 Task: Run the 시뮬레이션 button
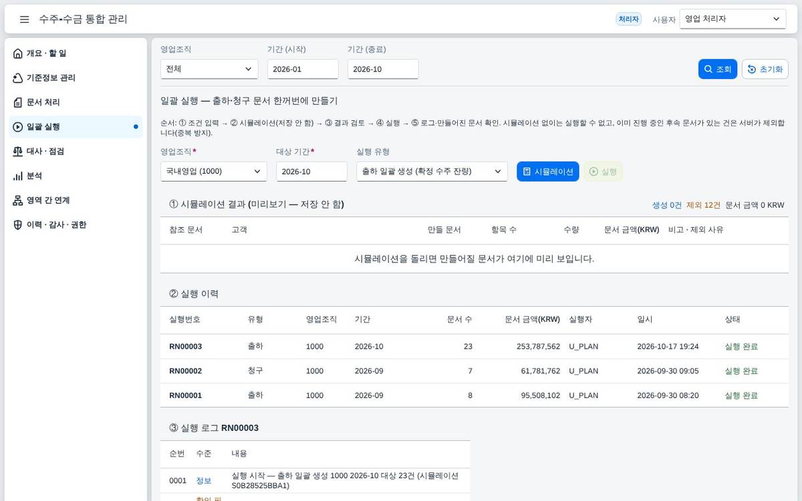(548, 172)
